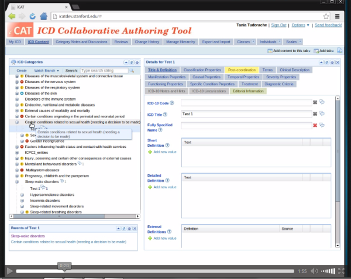Image resolution: width=351 pixels, height=279 pixels.
Task: Play the video
Action: [9, 271]
